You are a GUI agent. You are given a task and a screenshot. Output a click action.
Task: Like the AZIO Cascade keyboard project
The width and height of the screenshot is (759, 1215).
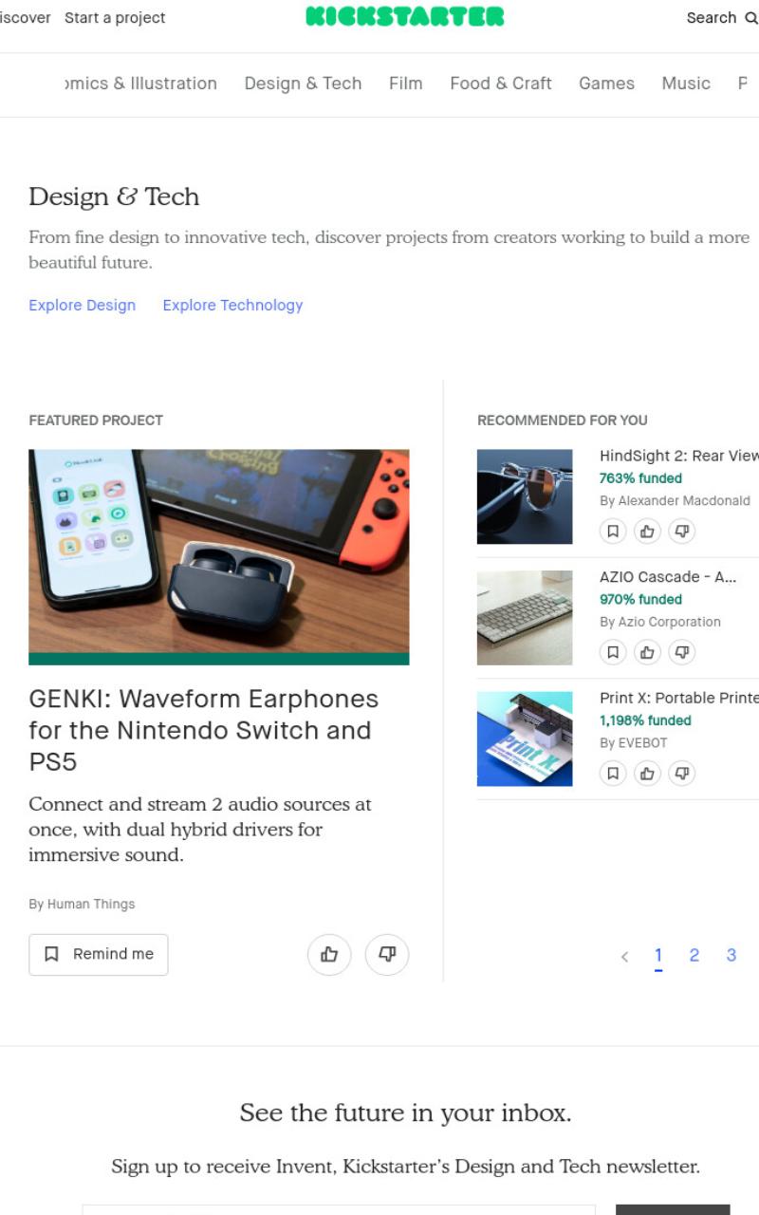tap(647, 652)
